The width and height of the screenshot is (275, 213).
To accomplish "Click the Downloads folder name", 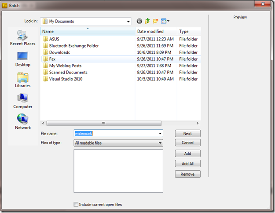I will tap(59, 52).
